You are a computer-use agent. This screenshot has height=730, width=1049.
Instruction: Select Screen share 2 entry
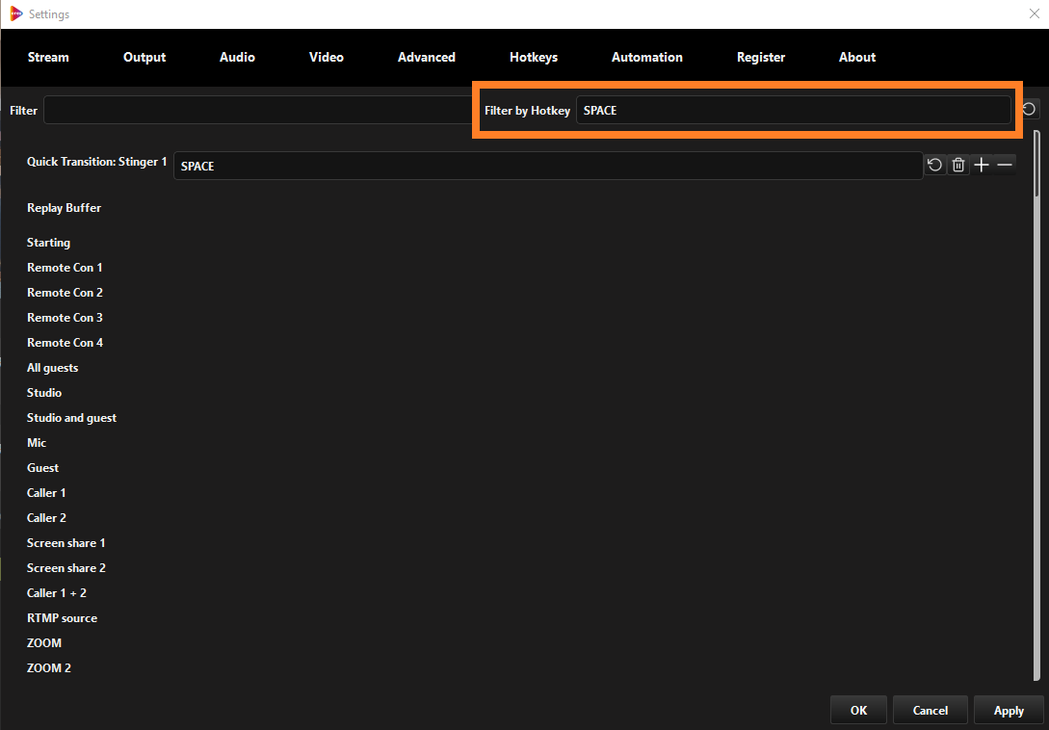[66, 567]
